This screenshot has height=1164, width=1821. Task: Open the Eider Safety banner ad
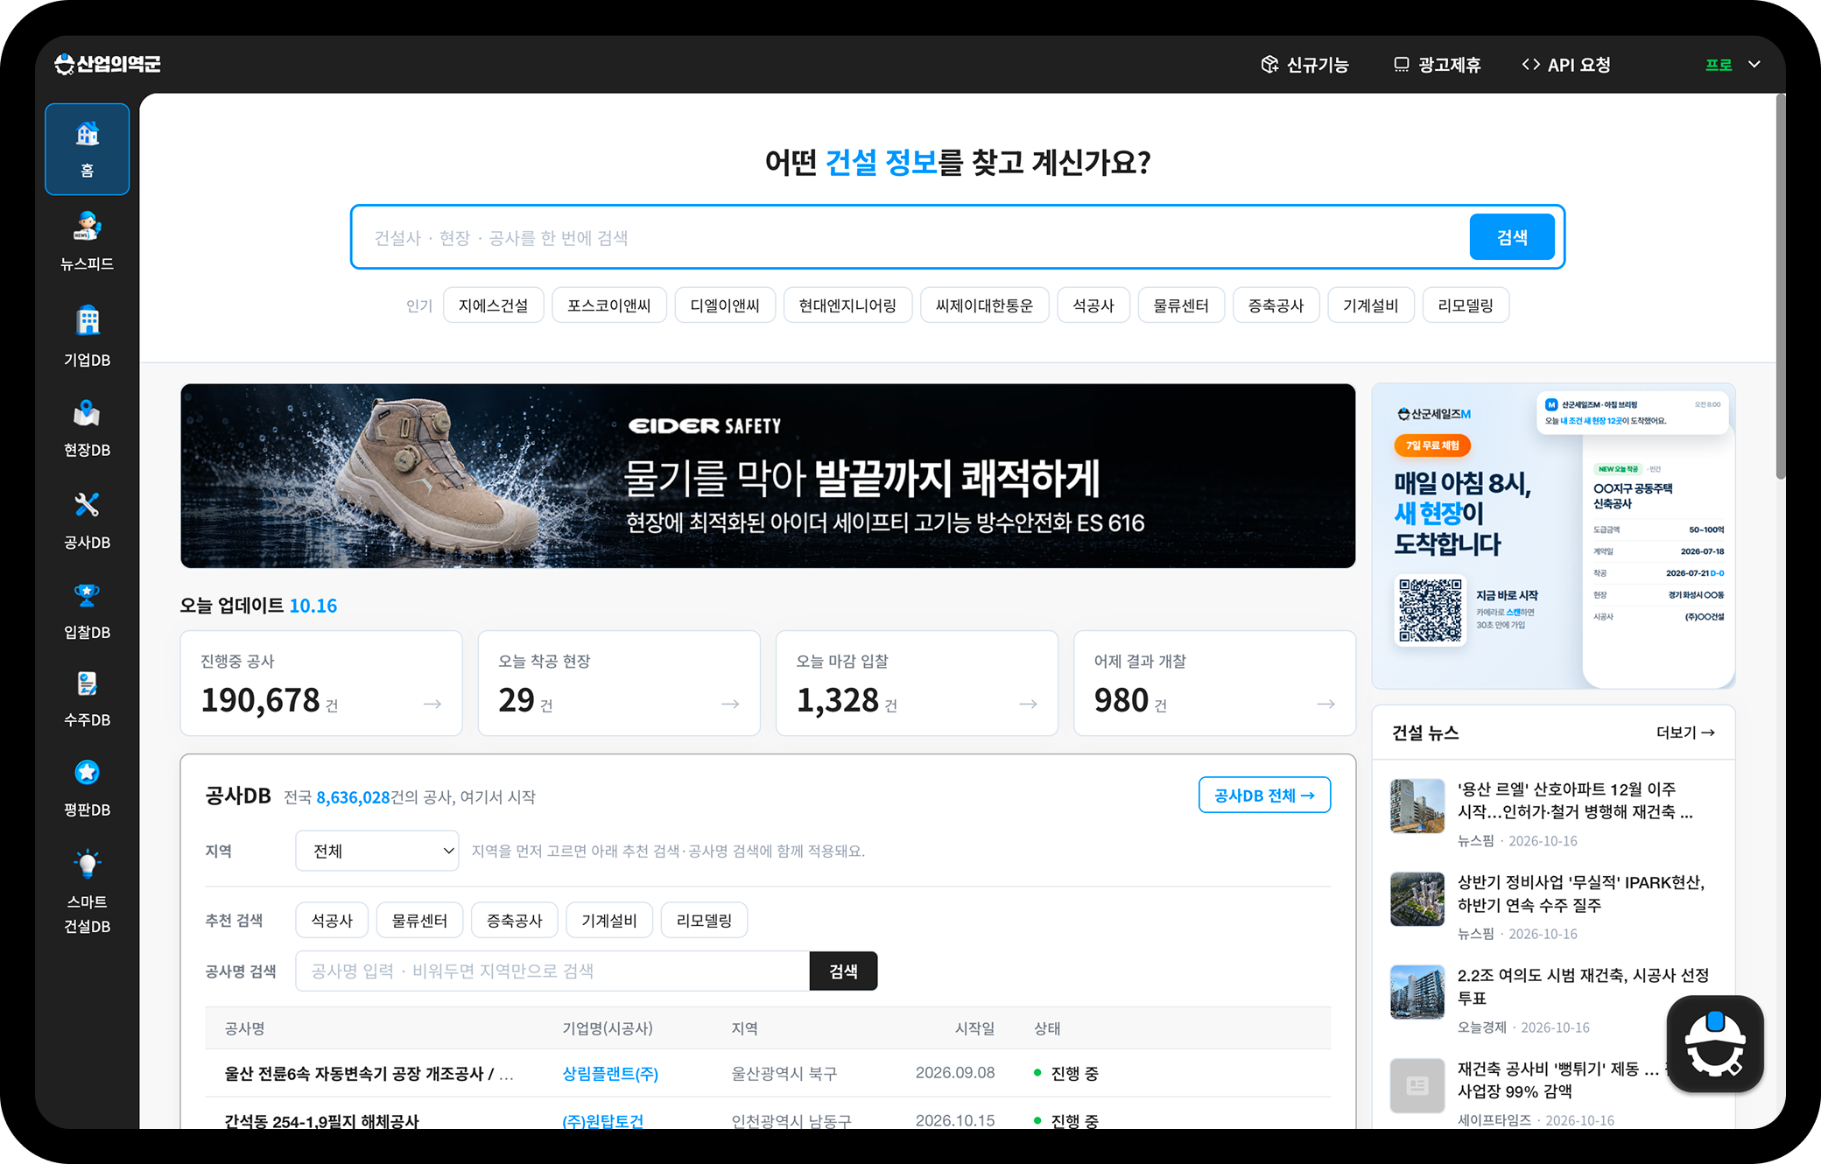(768, 476)
